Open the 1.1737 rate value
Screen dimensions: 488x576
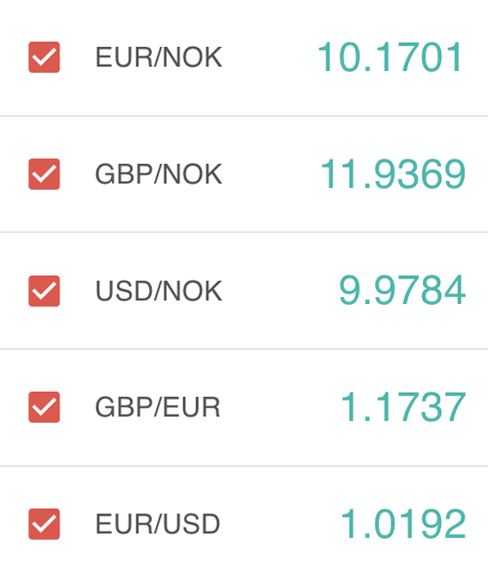(x=404, y=407)
